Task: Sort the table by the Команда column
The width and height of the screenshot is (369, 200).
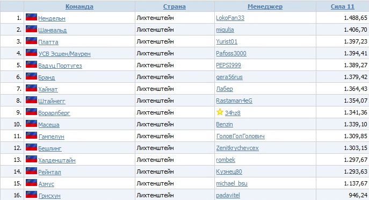Action: pos(79,6)
